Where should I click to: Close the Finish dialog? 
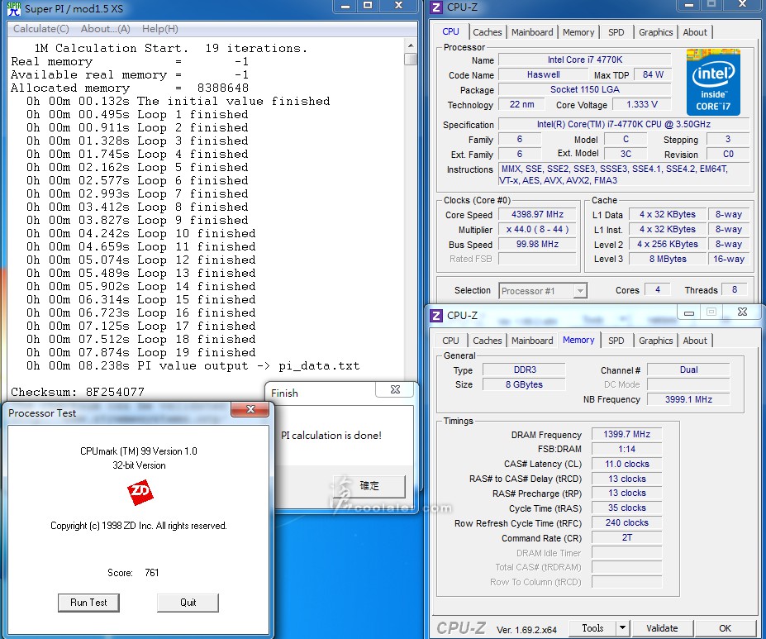tap(395, 389)
